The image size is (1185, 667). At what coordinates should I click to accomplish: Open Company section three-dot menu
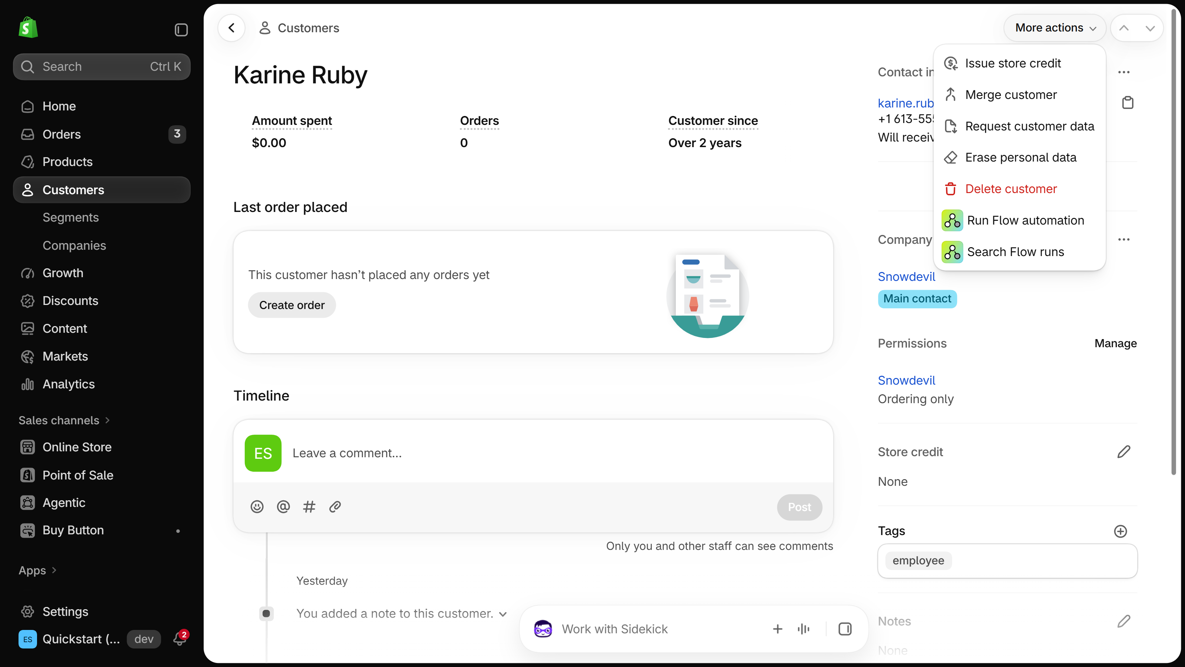tap(1124, 239)
